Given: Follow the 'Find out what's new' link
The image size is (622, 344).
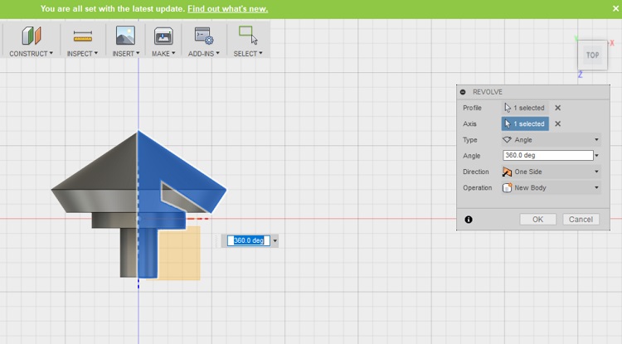Looking at the screenshot, I should point(228,9).
